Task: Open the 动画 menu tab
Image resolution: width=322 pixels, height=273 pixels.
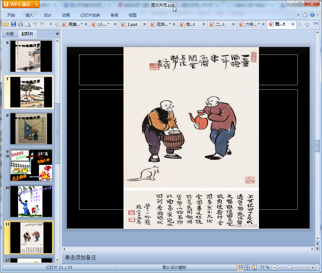Action: point(66,15)
